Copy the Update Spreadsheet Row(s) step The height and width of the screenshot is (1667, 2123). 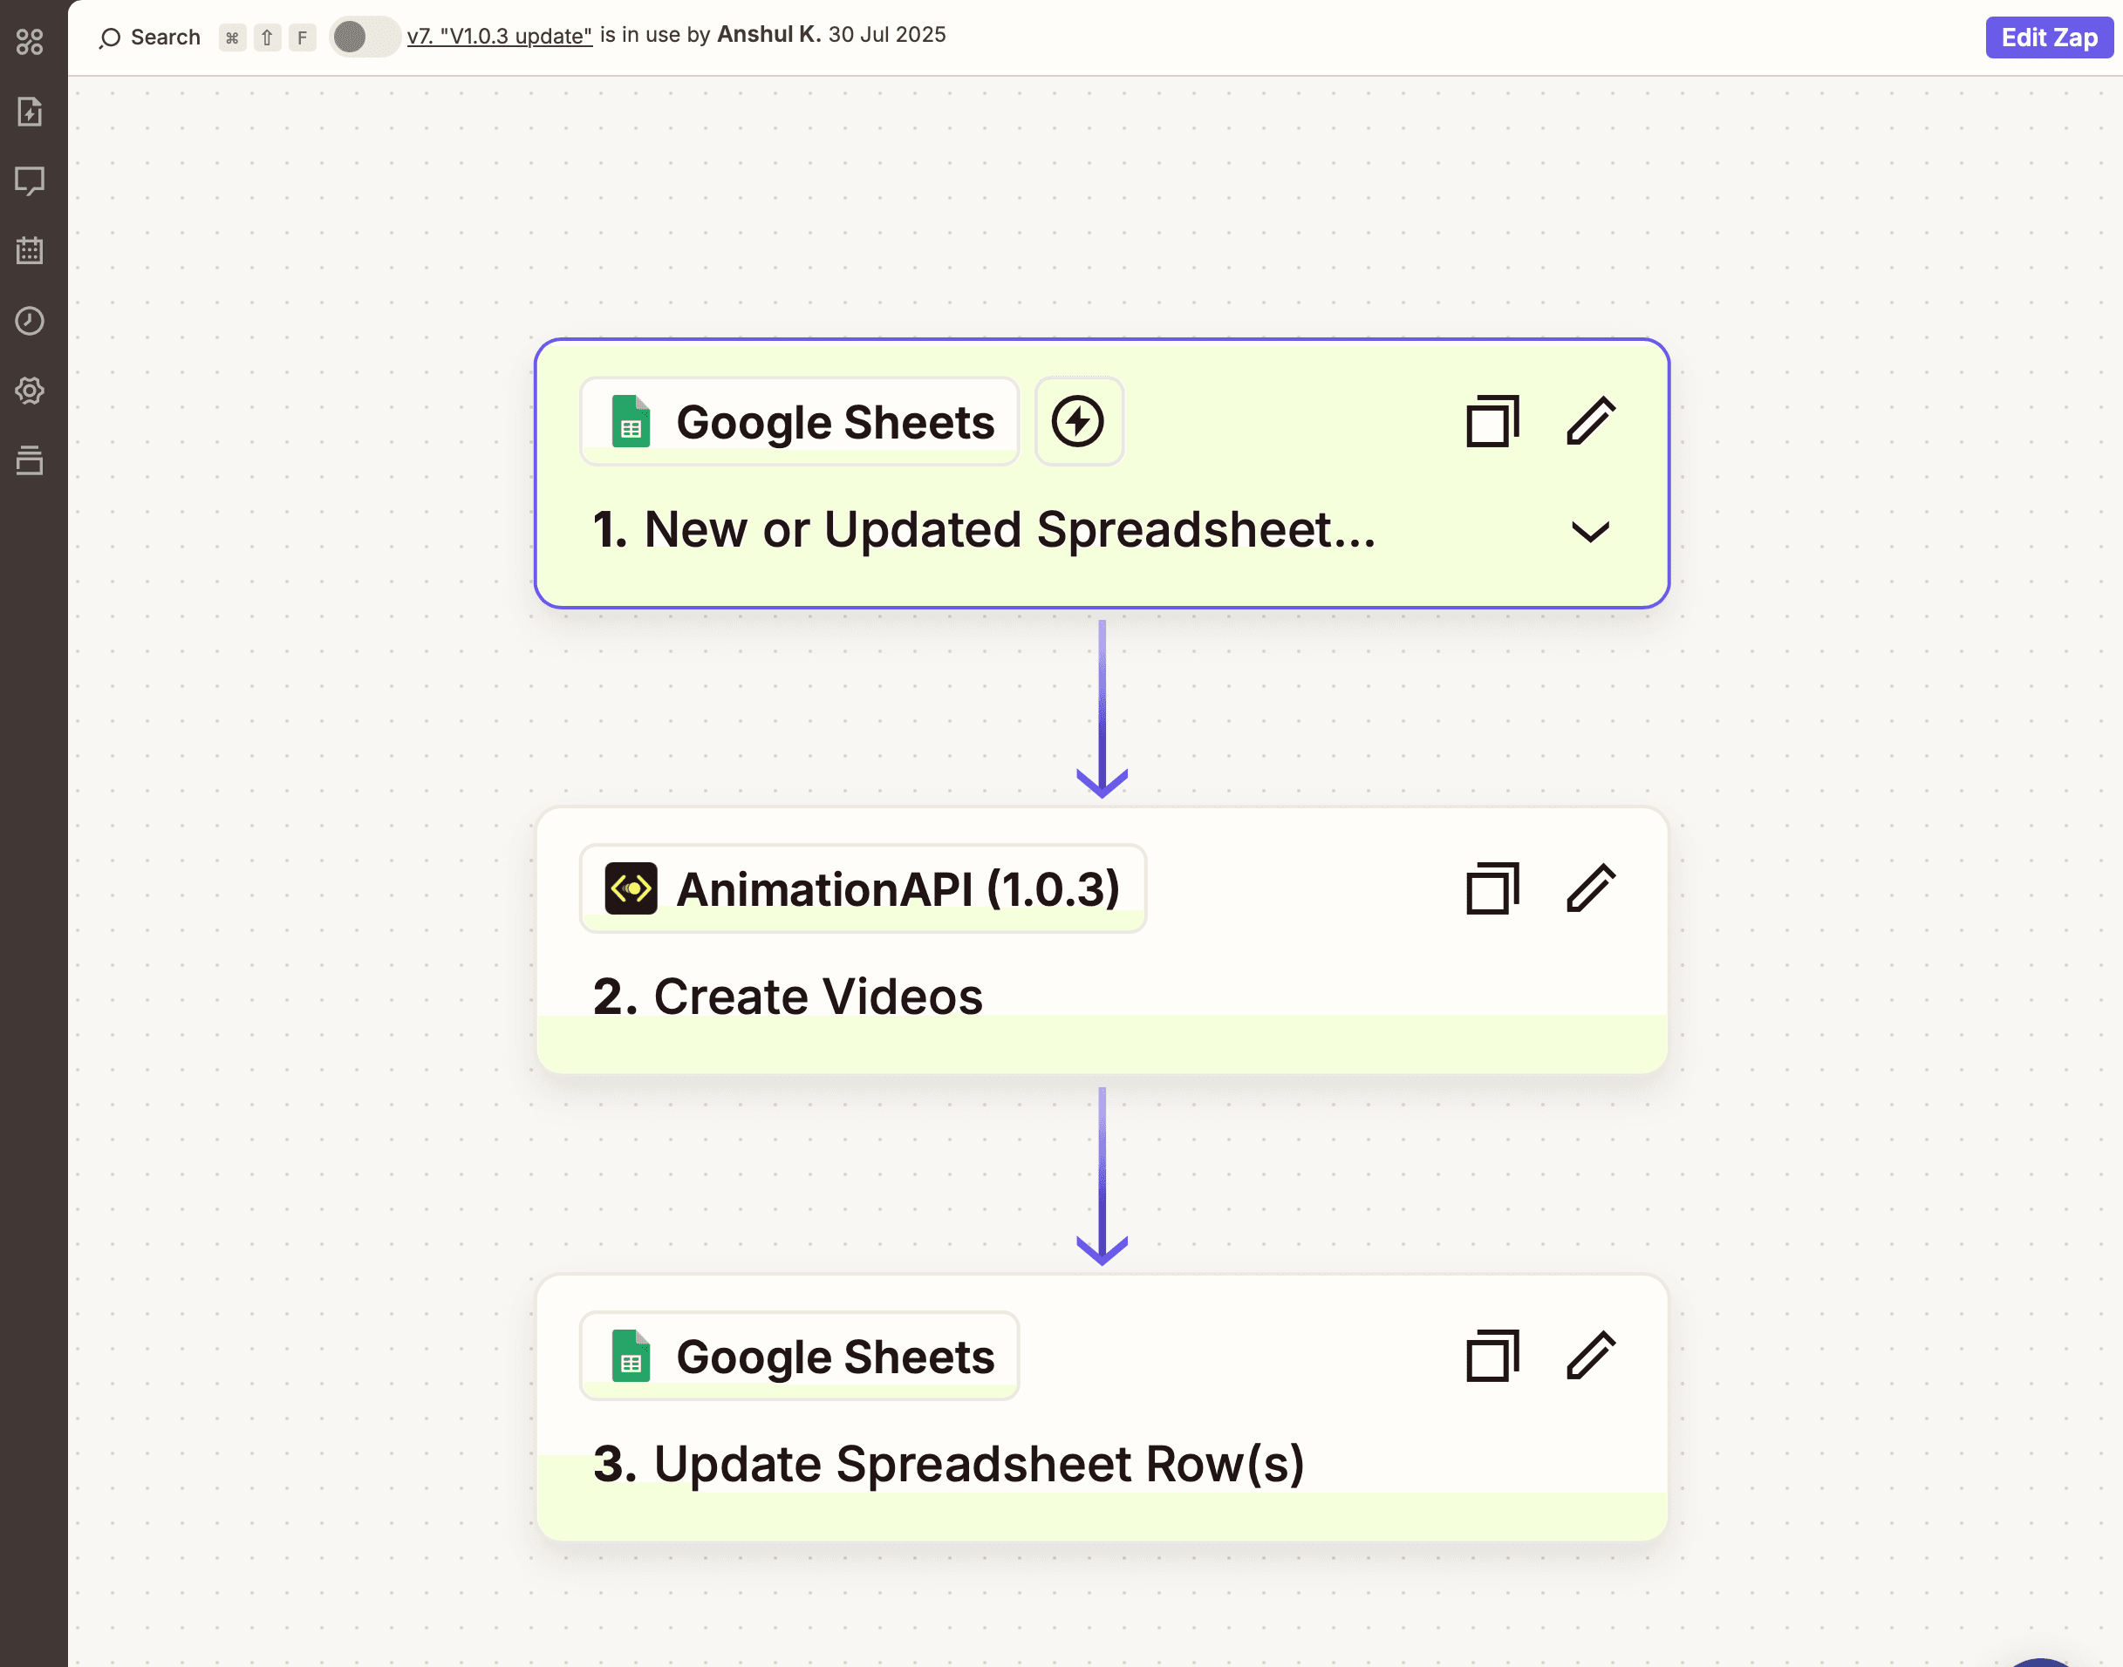tap(1491, 1355)
